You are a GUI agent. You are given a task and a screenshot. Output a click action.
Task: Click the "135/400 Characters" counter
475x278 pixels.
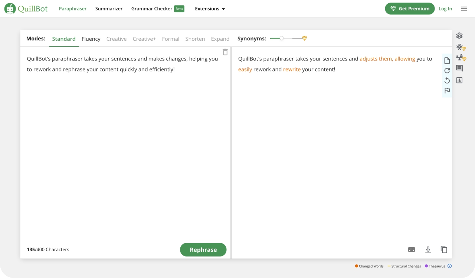tap(48, 249)
